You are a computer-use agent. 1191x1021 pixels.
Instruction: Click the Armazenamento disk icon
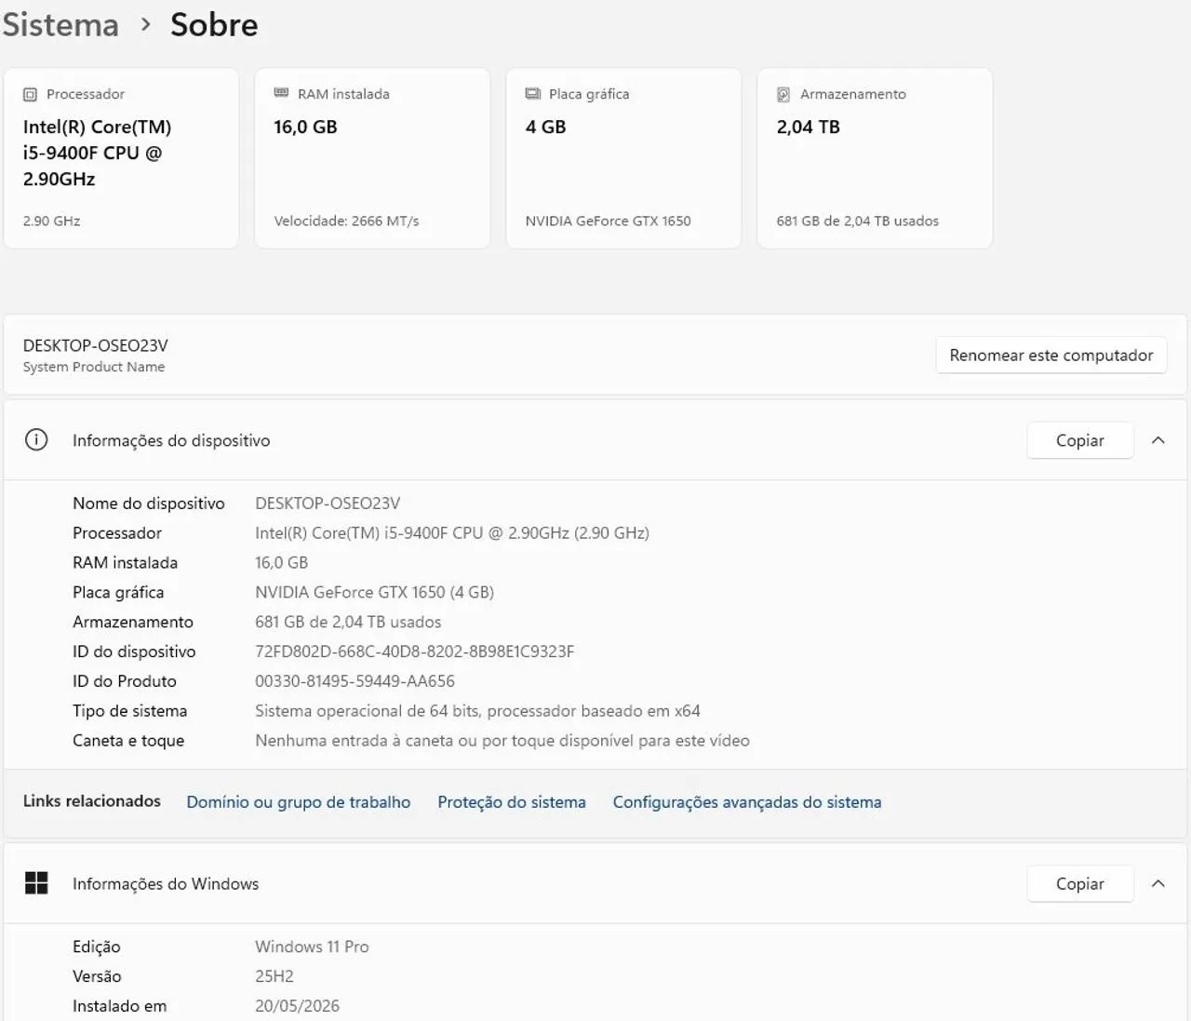click(783, 94)
